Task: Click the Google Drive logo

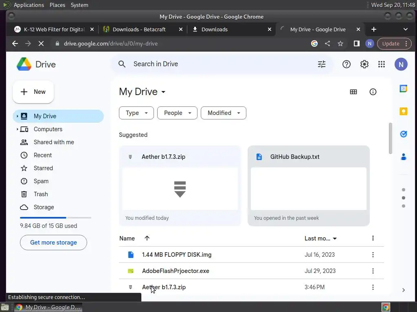Action: tap(24, 64)
